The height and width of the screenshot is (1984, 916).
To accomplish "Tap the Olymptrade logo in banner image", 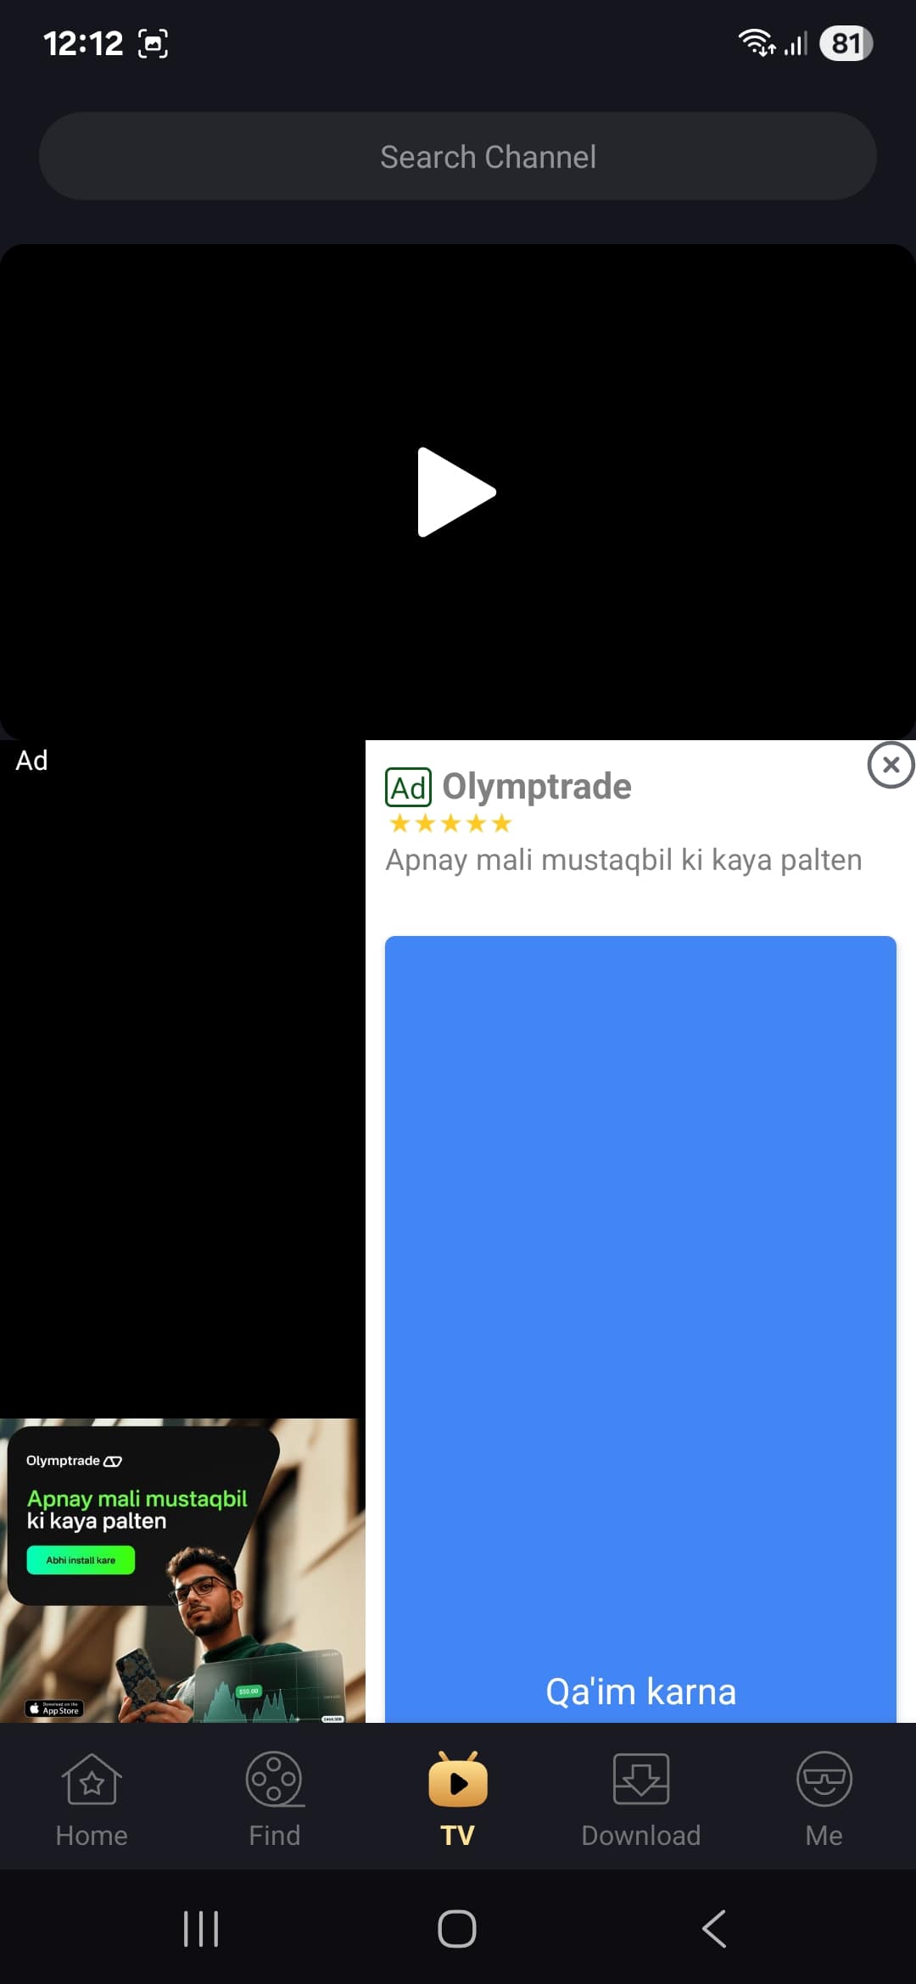I will click(x=74, y=1461).
